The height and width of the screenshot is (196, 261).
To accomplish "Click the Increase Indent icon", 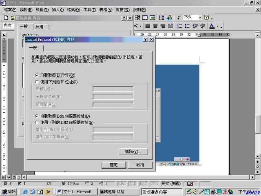I will [x=203, y=26].
